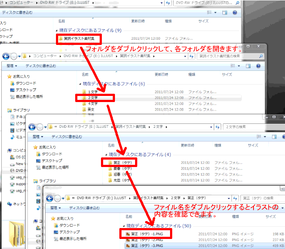Click the search magnifier in the 賀詞イラスト素材集 window
This screenshot has width=285, height=249.
coord(261,56)
